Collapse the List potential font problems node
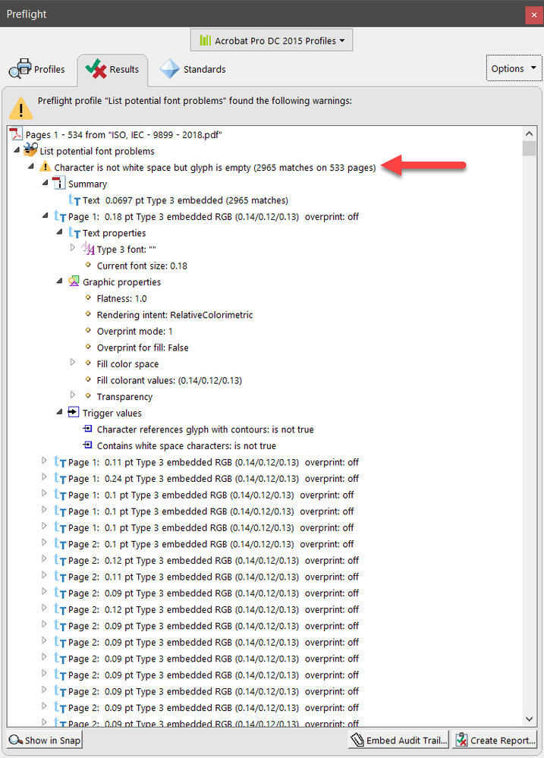 pos(17,150)
